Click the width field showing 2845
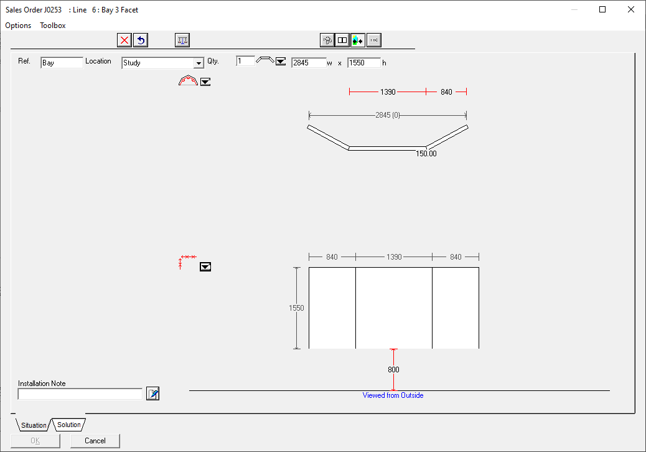This screenshot has width=646, height=452. click(308, 63)
